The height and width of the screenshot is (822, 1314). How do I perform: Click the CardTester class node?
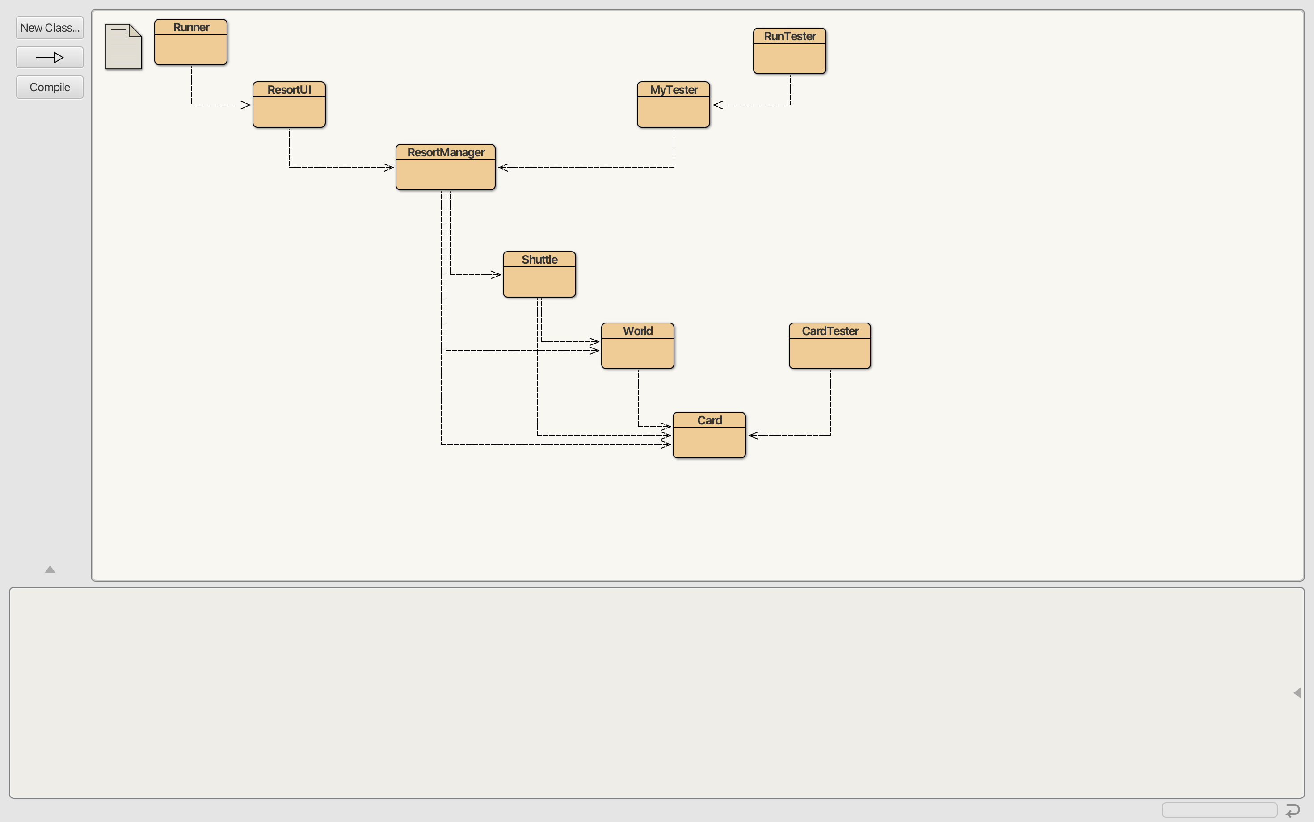pyautogui.click(x=829, y=345)
